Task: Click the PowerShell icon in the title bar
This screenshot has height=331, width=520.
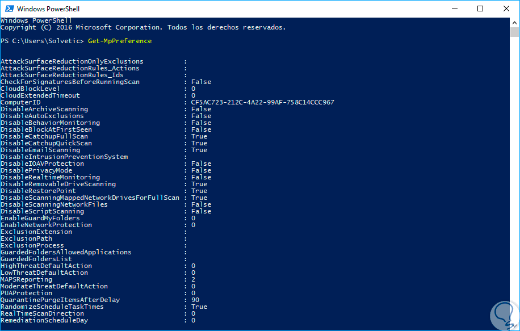Action: click(9, 9)
